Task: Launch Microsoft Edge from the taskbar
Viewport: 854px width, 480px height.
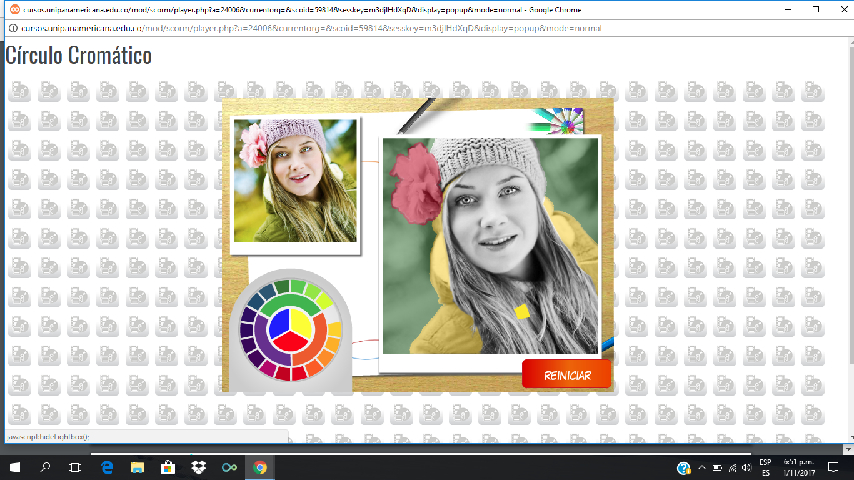Action: 106,467
